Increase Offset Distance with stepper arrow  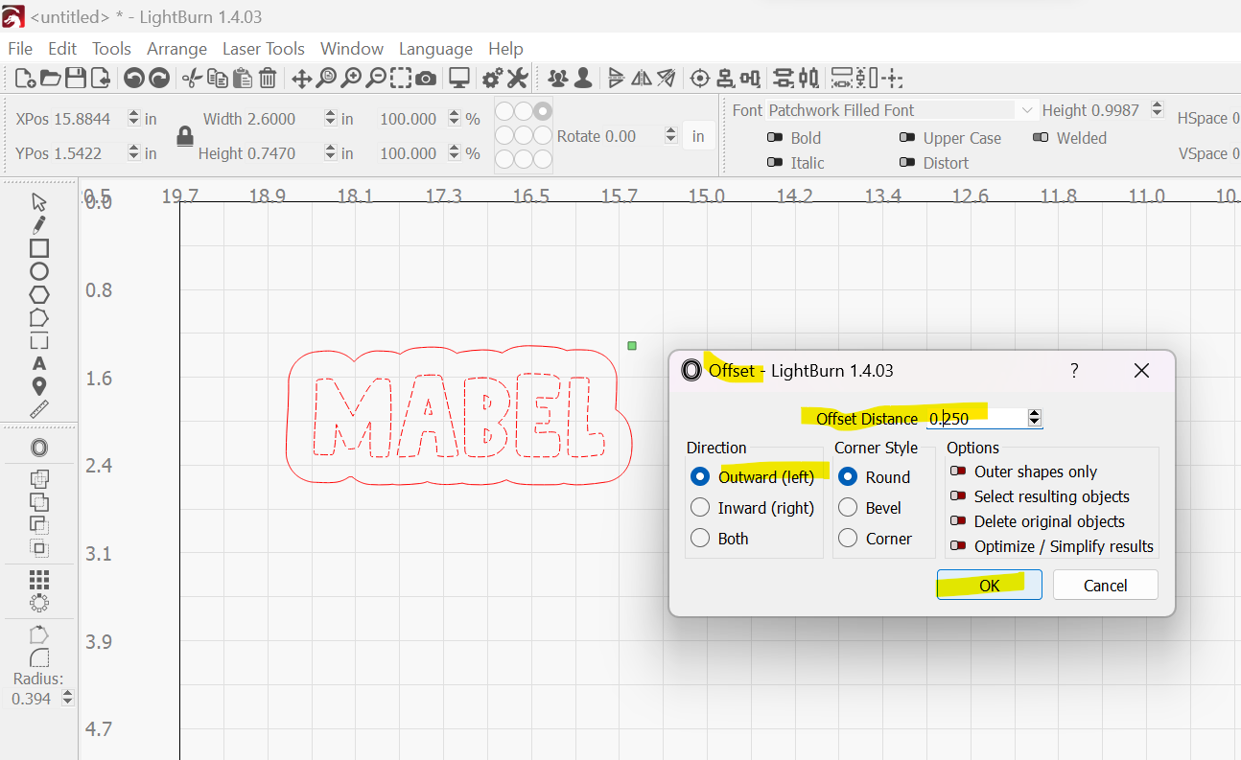pyautogui.click(x=1034, y=414)
